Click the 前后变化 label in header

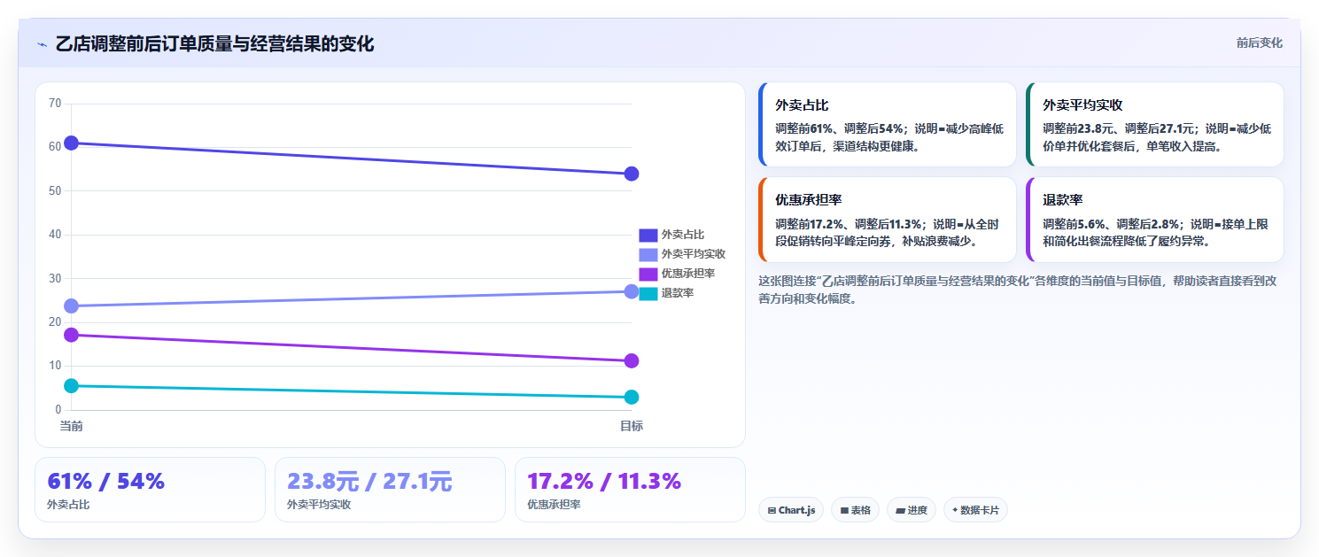(x=1259, y=43)
